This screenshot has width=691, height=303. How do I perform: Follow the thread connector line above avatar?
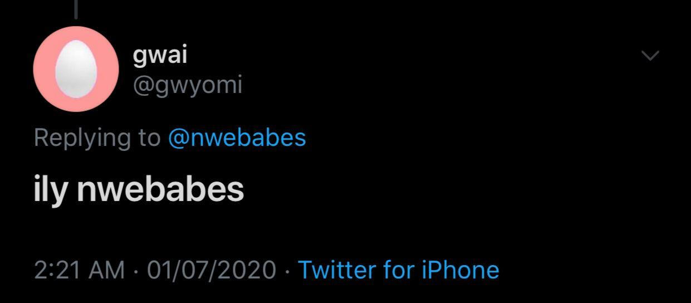(76, 9)
